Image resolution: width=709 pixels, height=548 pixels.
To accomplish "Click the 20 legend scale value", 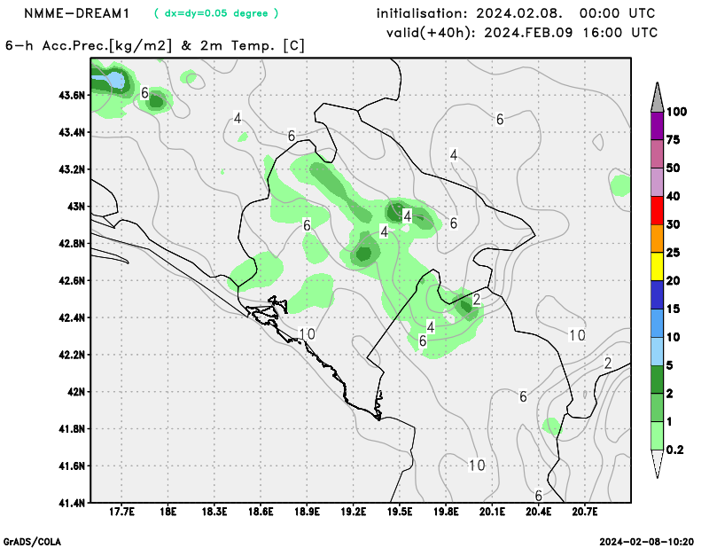I will (x=674, y=281).
